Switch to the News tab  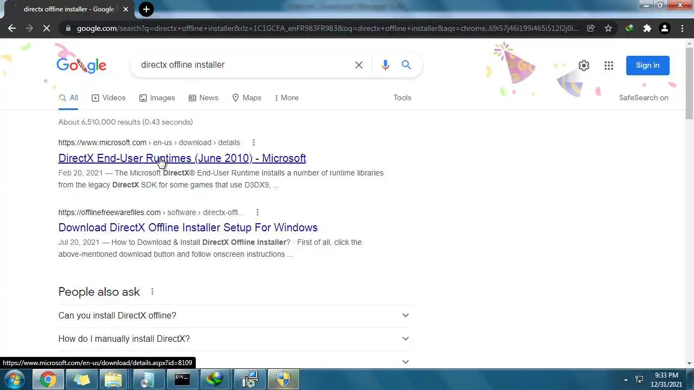point(203,98)
